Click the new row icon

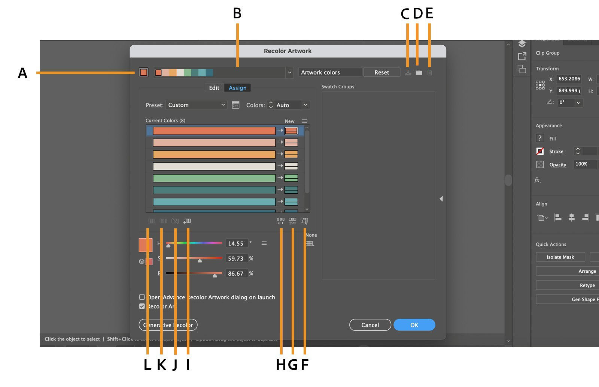[187, 221]
